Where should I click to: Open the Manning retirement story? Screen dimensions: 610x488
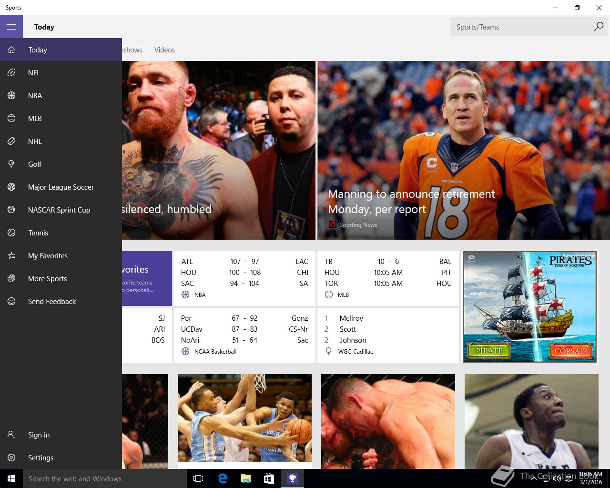(464, 150)
